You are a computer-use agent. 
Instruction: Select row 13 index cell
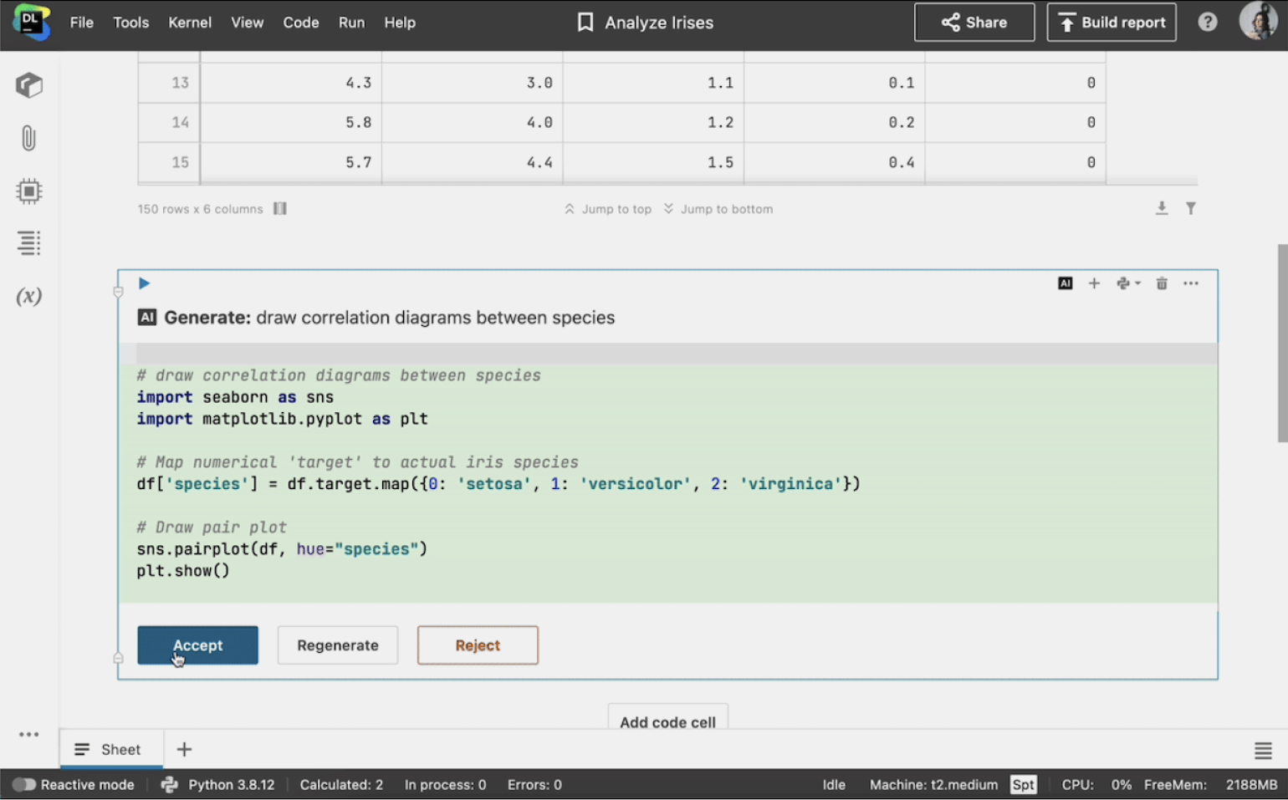pyautogui.click(x=170, y=83)
